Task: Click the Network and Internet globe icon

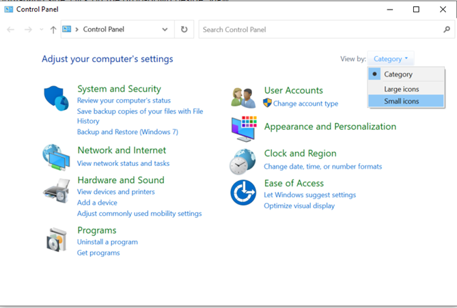Action: (56, 157)
